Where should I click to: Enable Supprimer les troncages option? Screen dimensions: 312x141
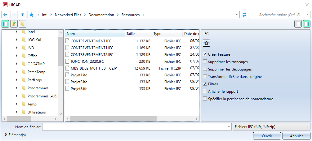pyautogui.click(x=205, y=62)
